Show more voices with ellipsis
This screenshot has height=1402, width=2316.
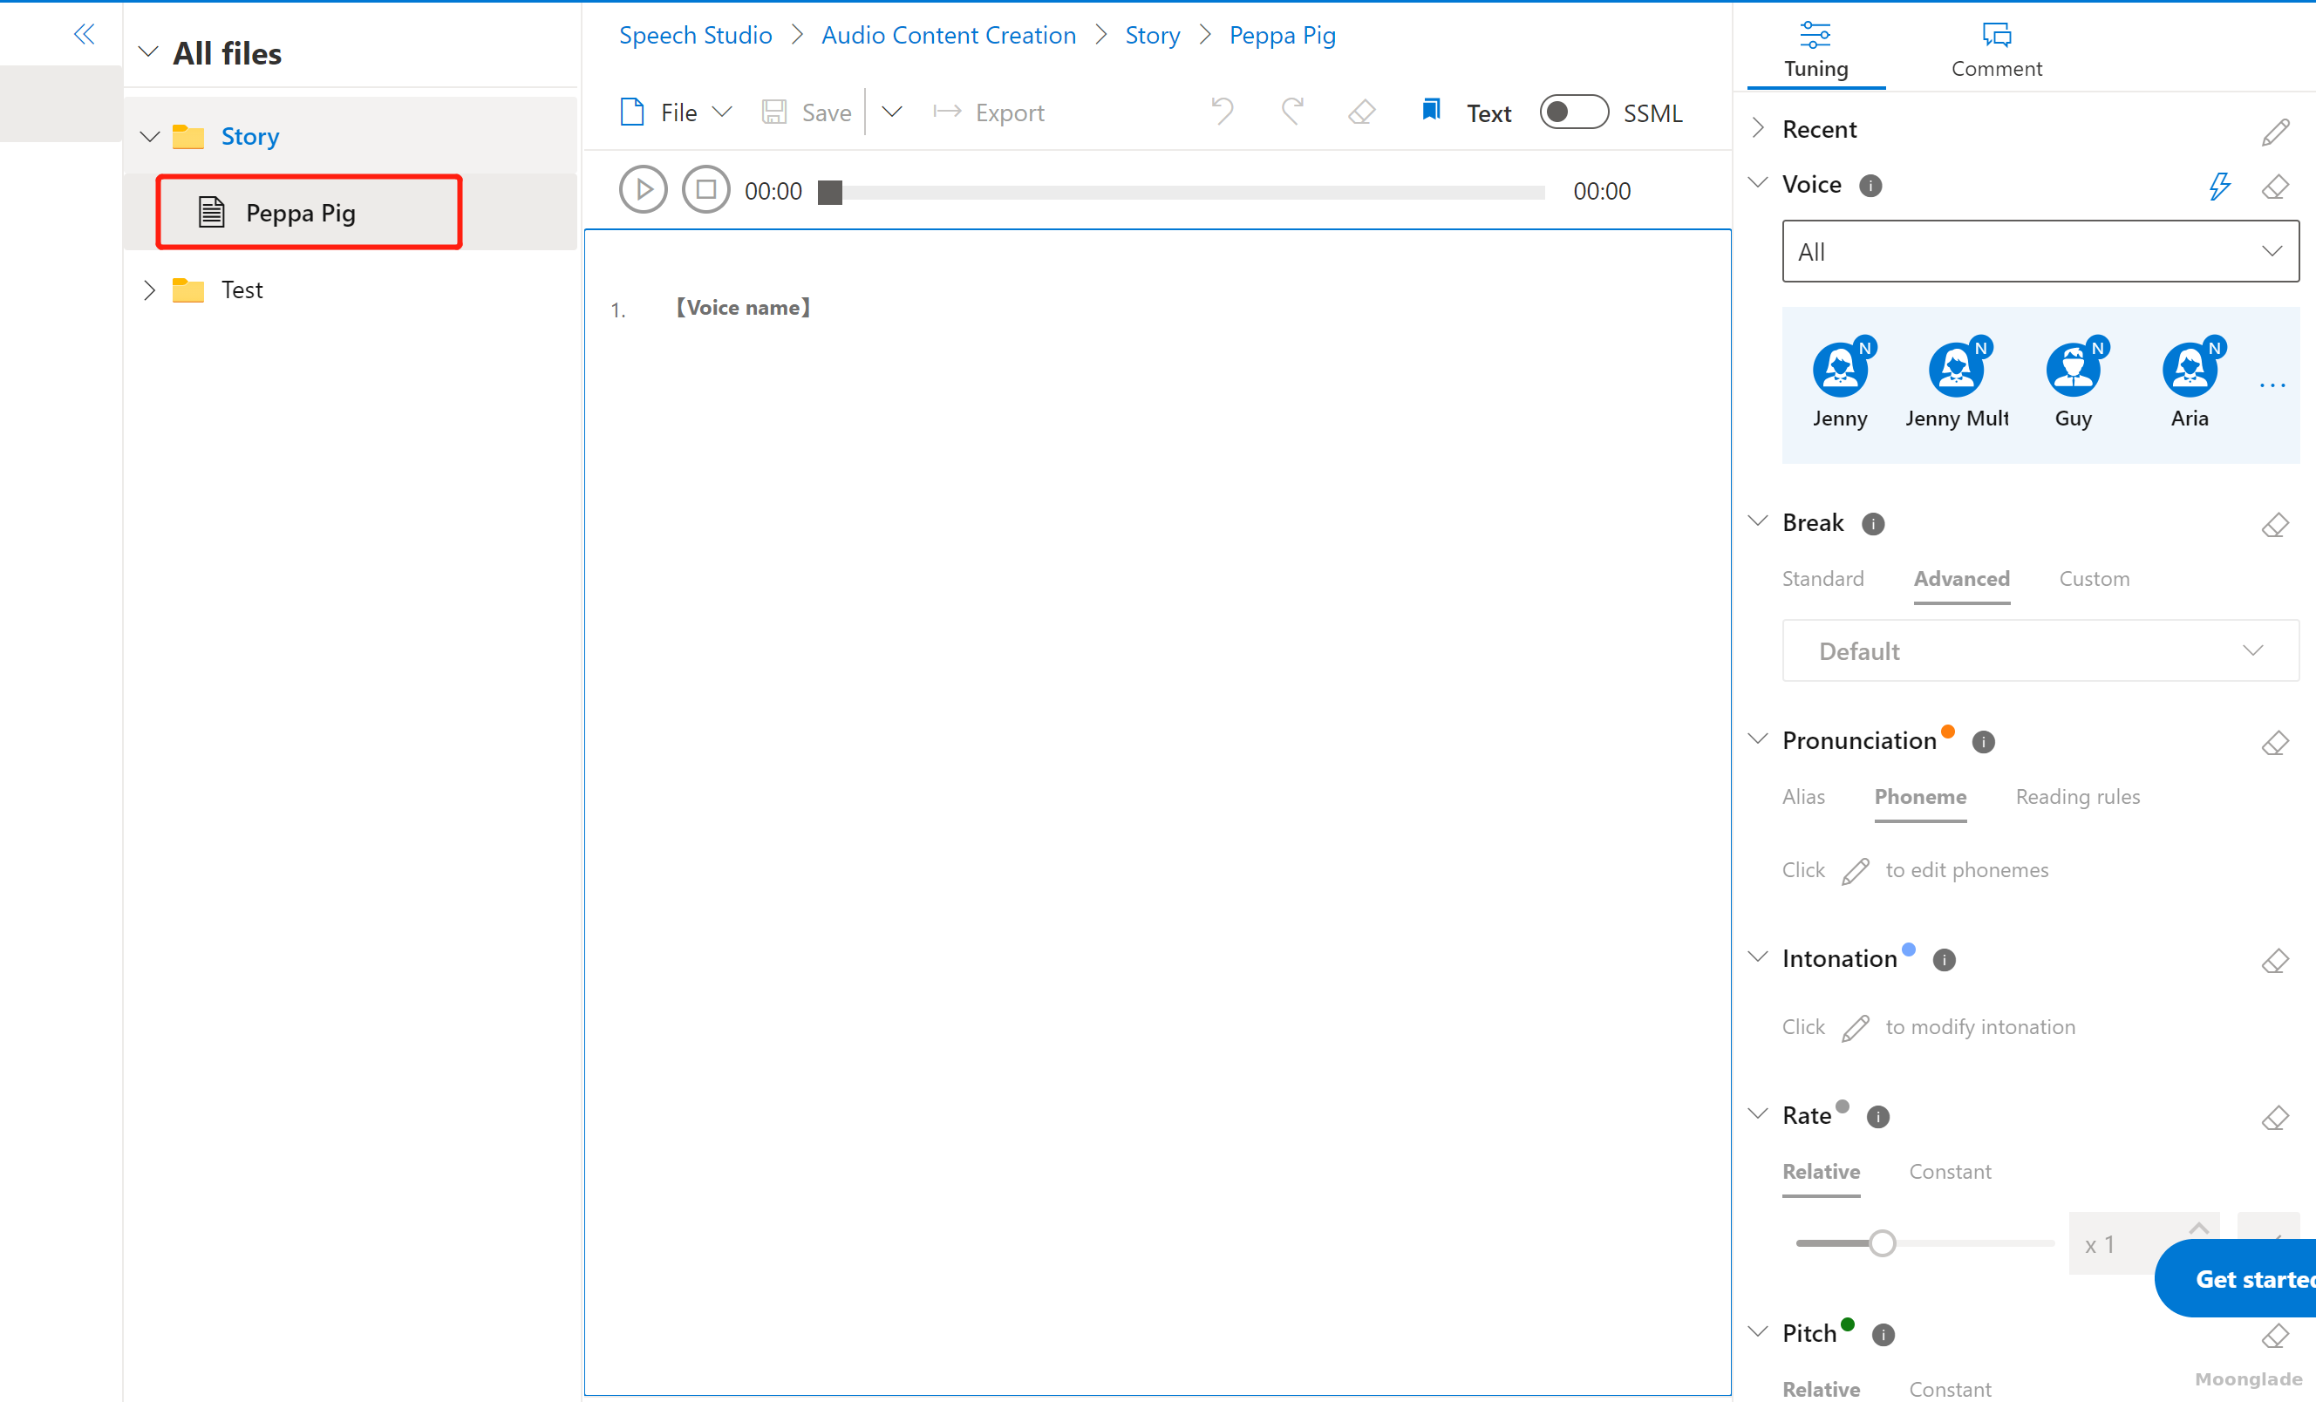coord(2272,385)
